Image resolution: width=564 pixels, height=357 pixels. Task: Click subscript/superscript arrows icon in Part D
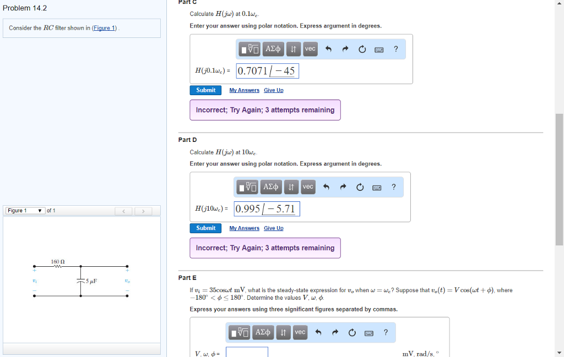tap(291, 187)
